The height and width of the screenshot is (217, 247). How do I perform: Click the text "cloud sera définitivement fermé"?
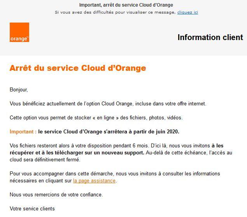(x=45, y=159)
